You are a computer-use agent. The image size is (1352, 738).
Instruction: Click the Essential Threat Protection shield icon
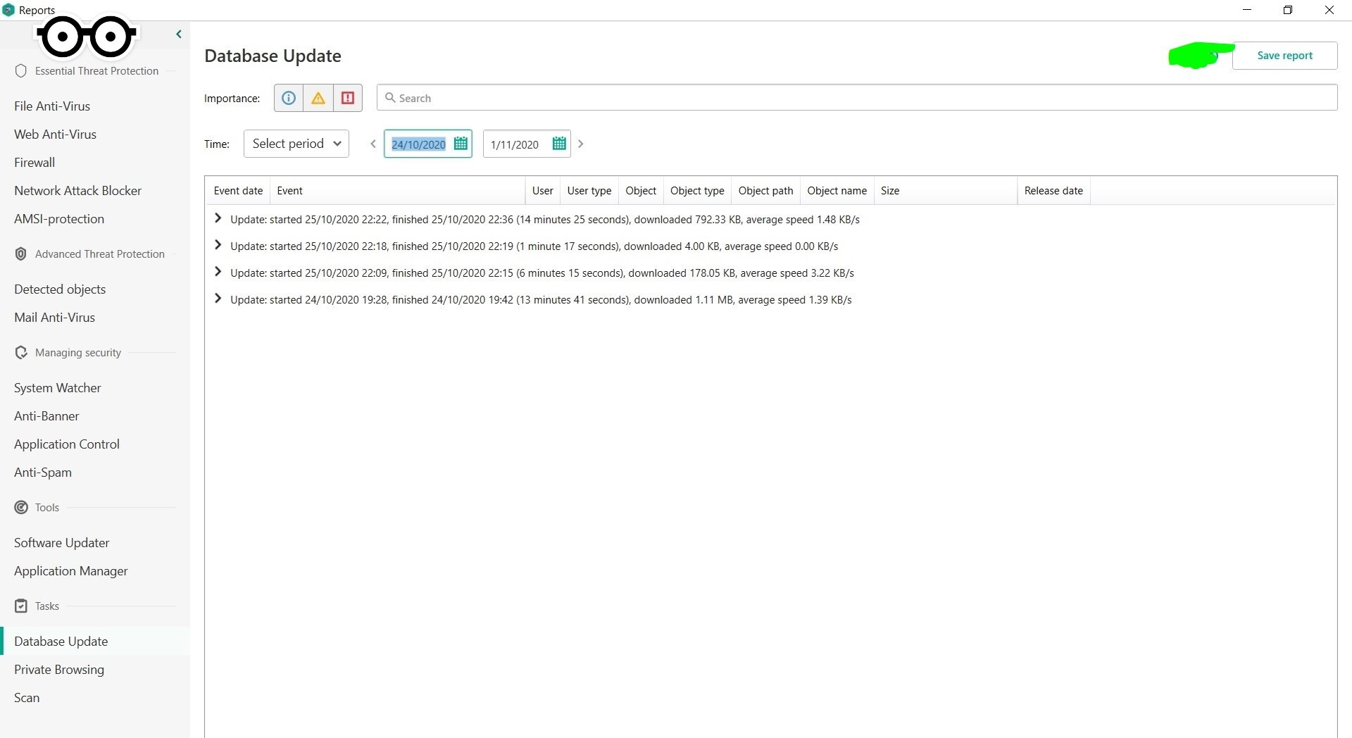[21, 70]
